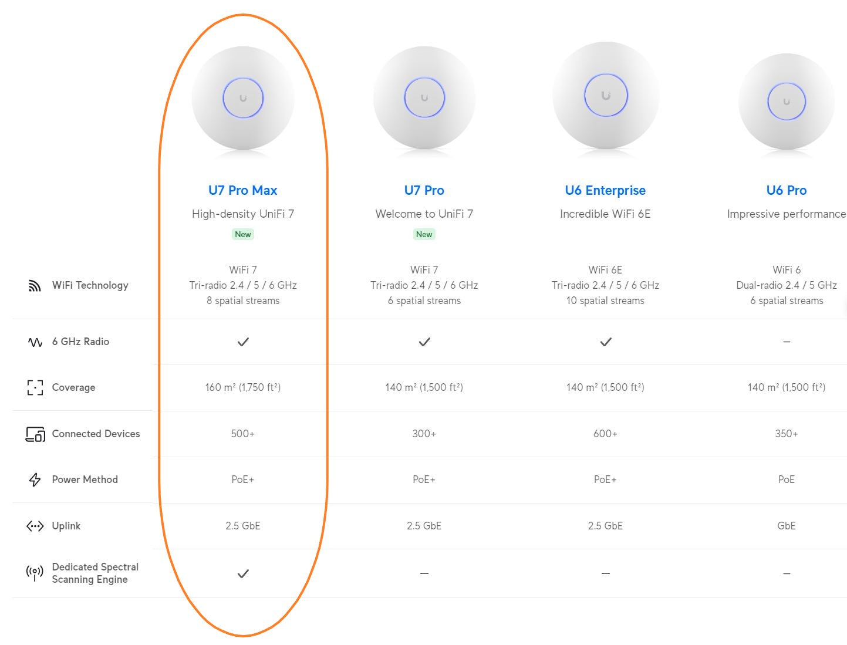
Task: Click the 6 GHz Radio wave icon
Action: pyautogui.click(x=35, y=342)
